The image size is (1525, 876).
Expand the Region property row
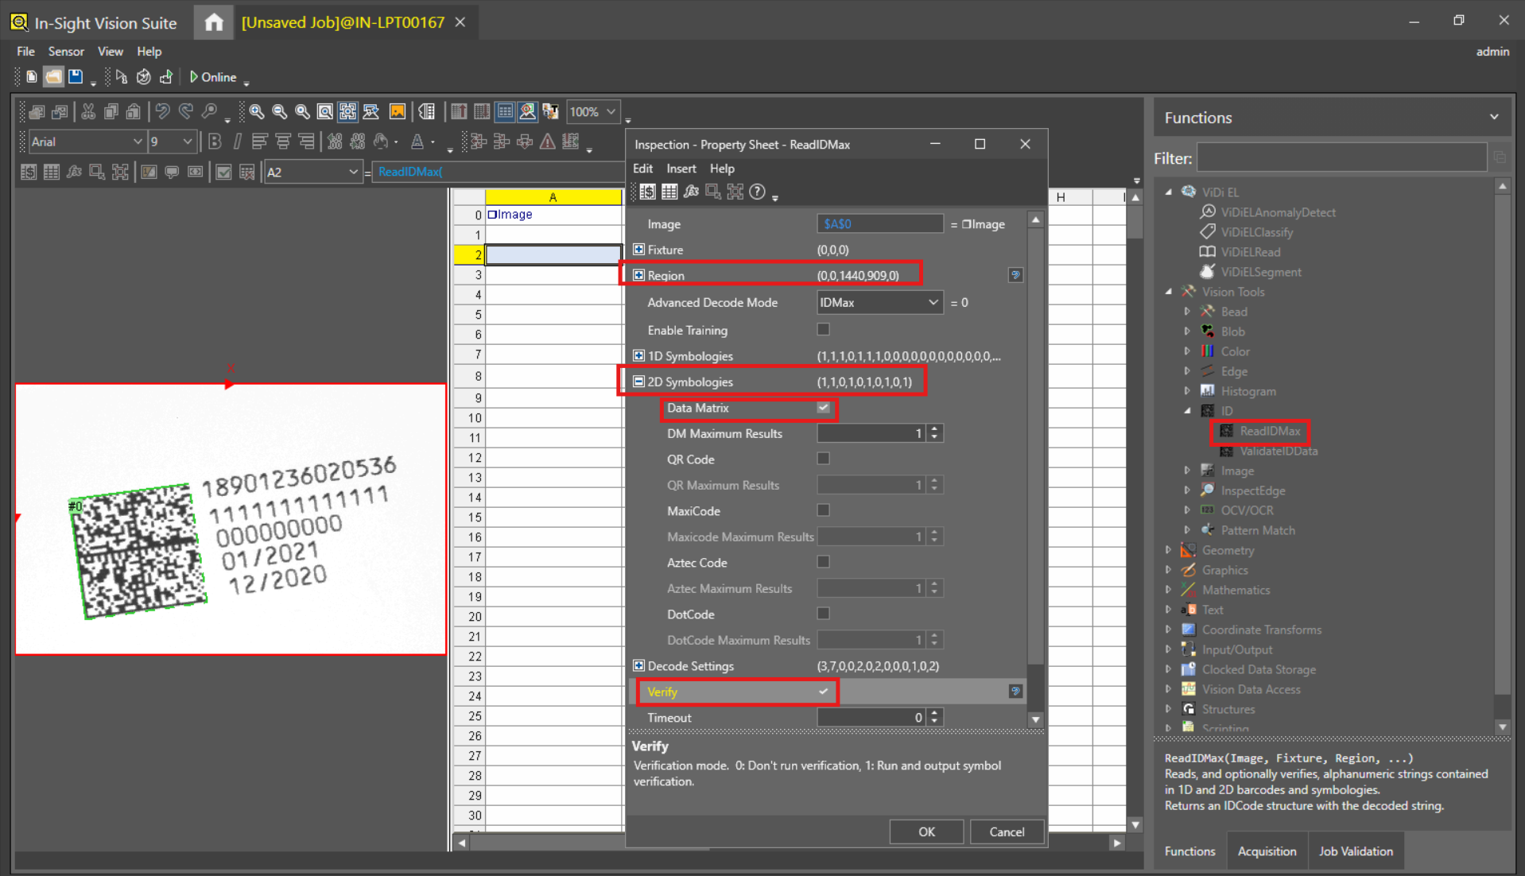tap(638, 275)
